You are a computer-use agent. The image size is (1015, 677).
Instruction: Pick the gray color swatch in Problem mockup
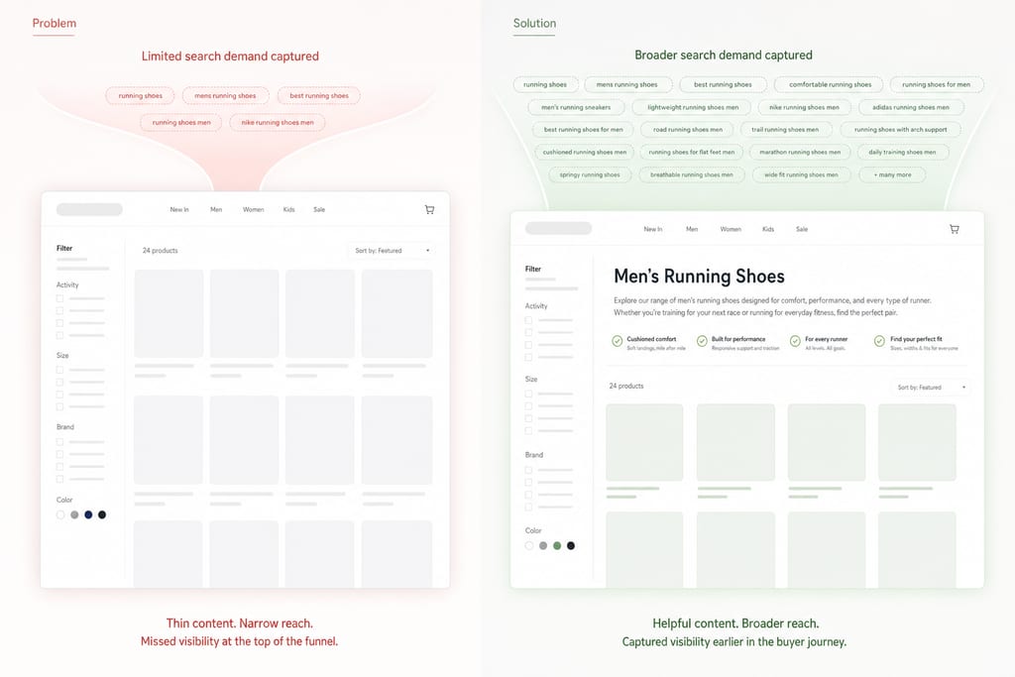[74, 515]
